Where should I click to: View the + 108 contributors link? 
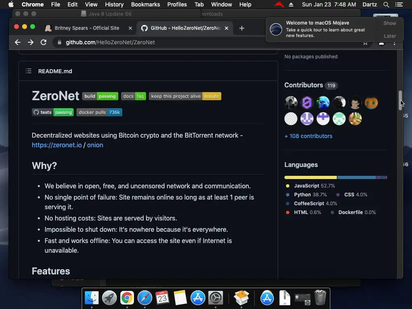(308, 136)
